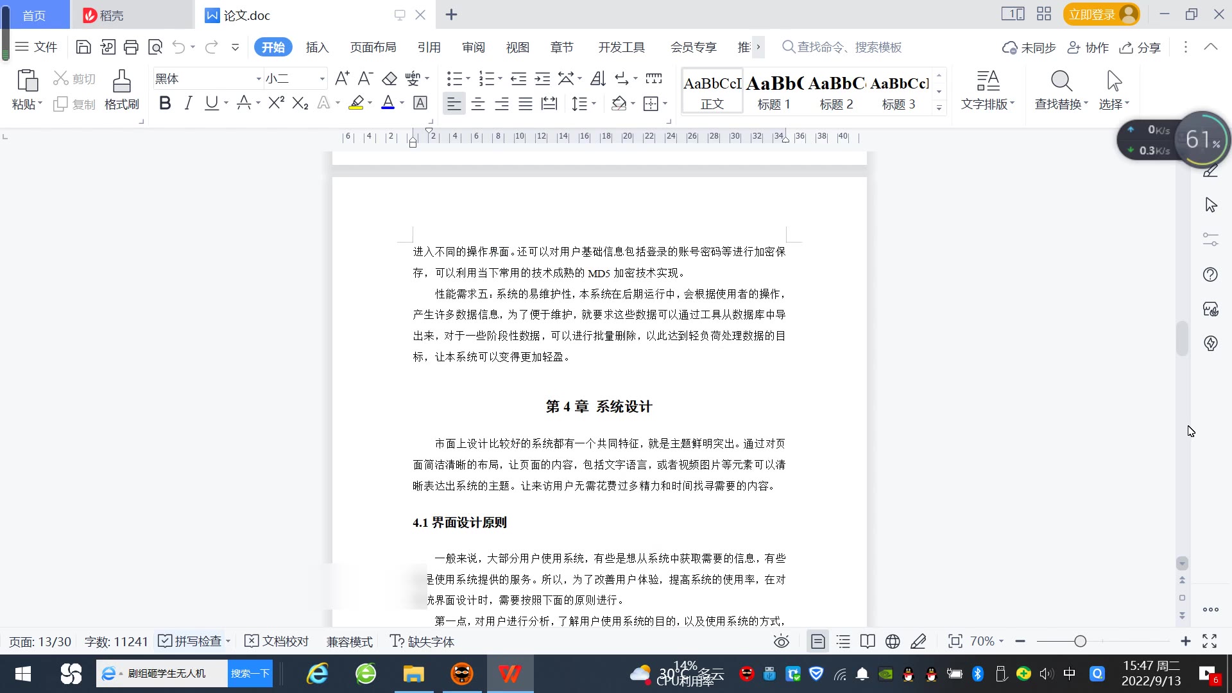Switch to web layout view icon
The height and width of the screenshot is (693, 1232).
coord(892,641)
